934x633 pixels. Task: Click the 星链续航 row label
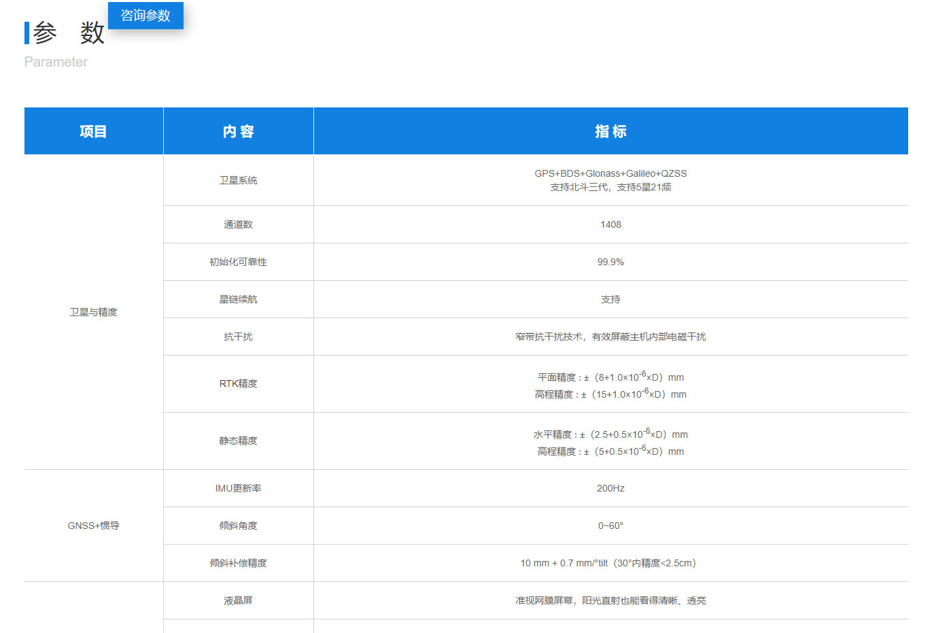tap(238, 299)
